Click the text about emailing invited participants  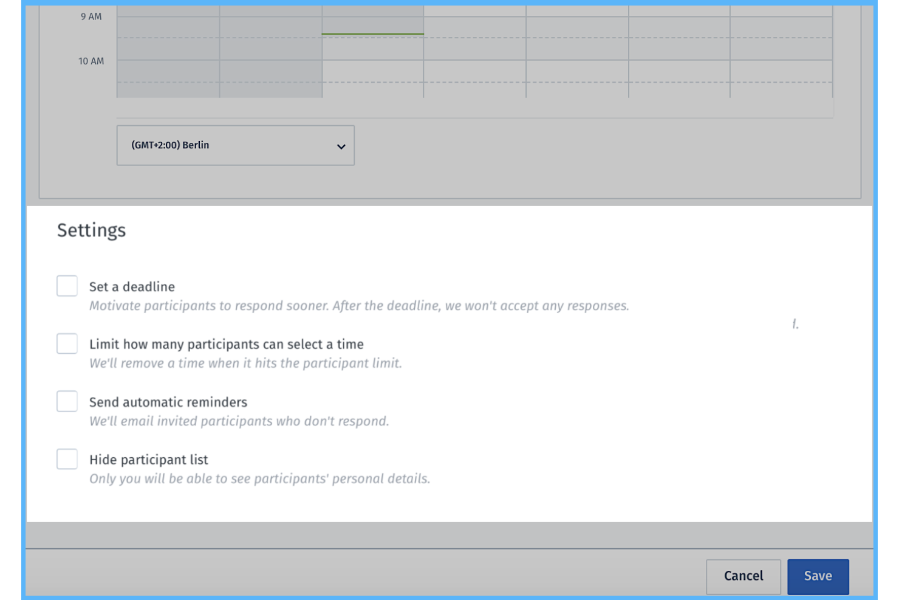click(239, 421)
